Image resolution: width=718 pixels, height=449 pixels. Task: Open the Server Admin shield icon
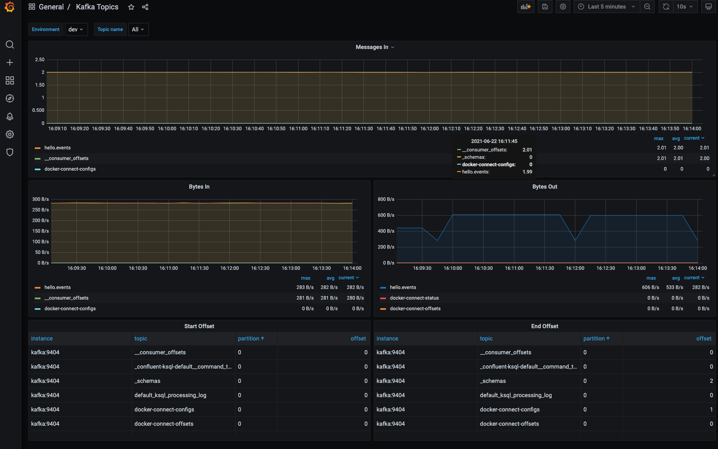pos(10,152)
